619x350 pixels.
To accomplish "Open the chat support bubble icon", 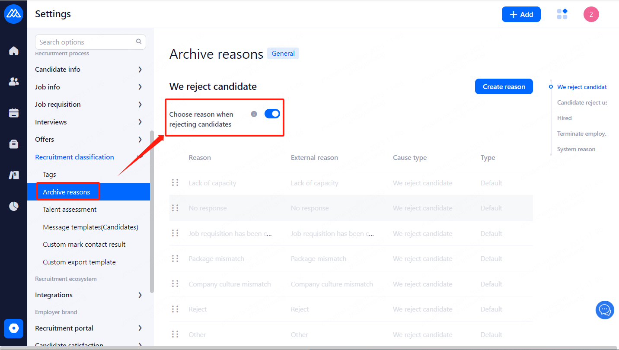I will click(605, 310).
